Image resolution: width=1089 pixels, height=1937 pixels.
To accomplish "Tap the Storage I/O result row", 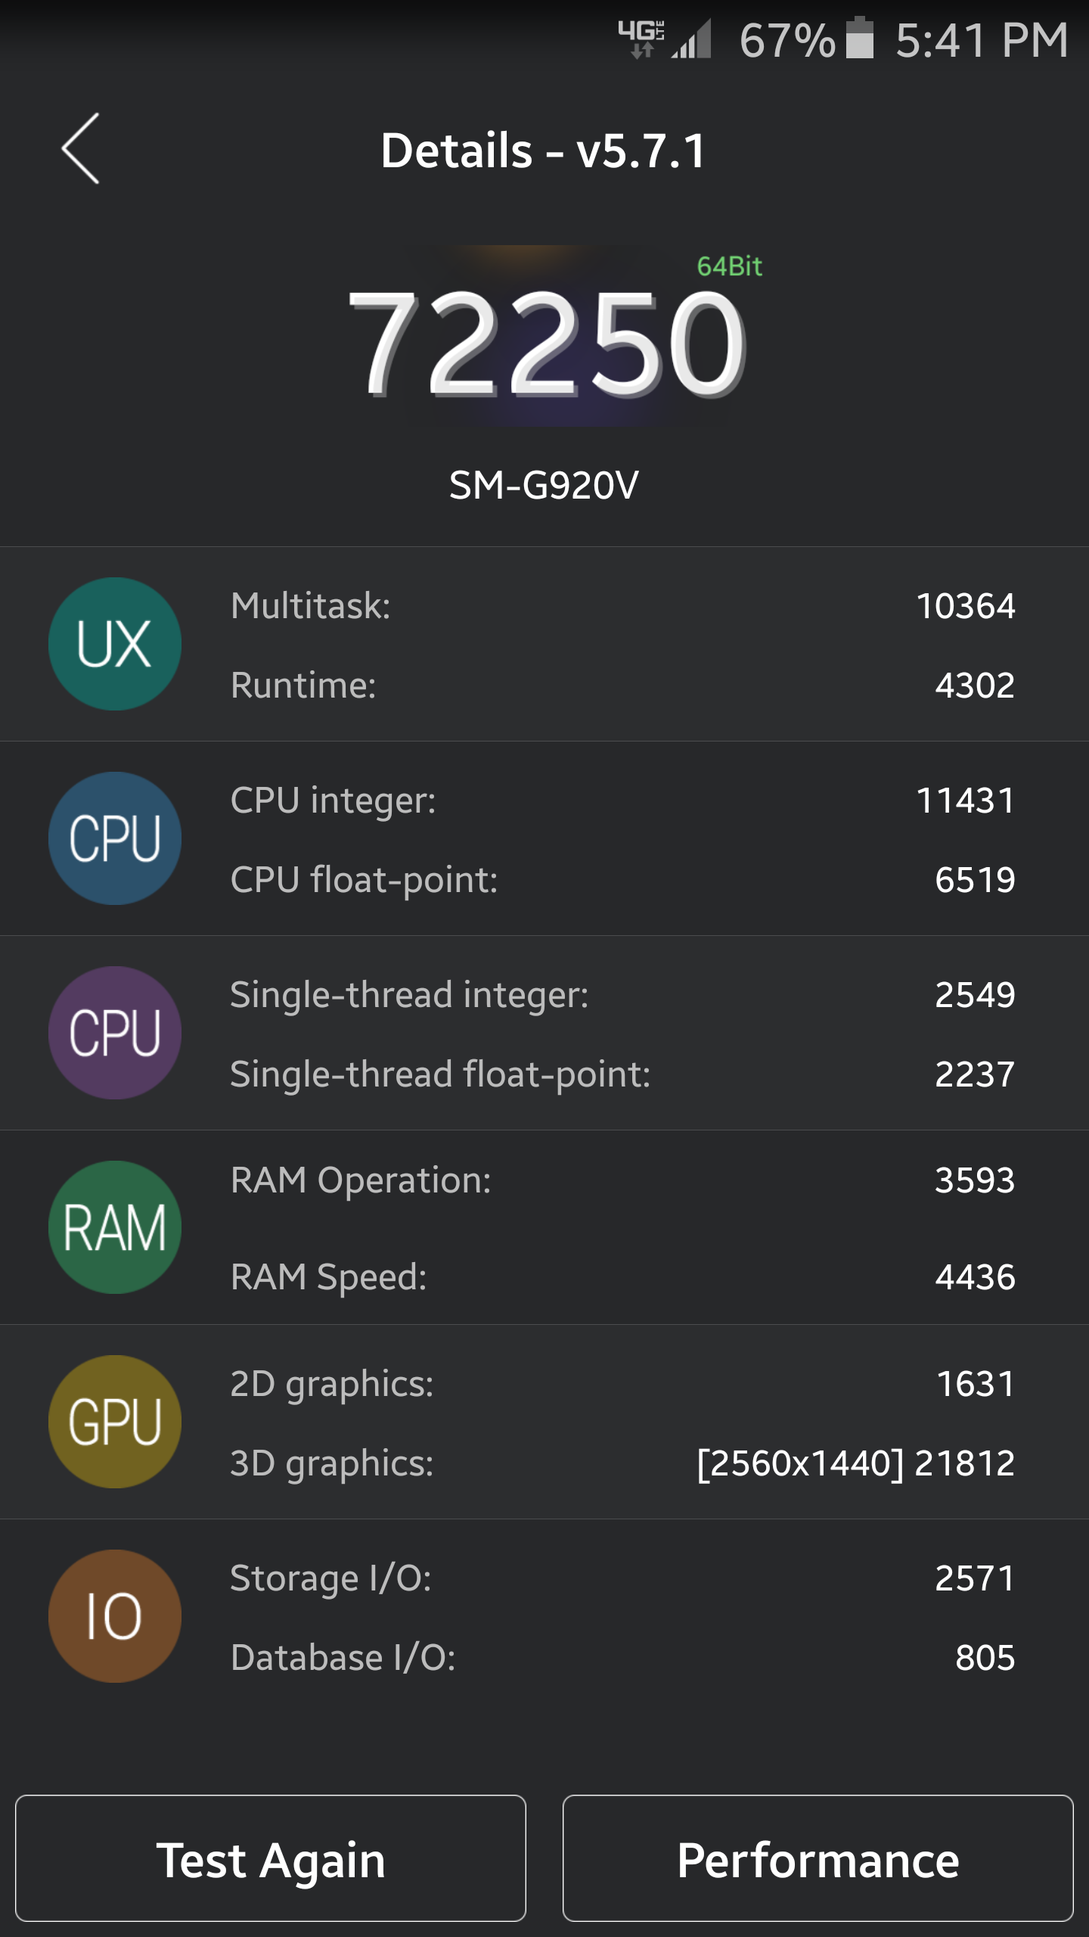I will pos(622,1578).
